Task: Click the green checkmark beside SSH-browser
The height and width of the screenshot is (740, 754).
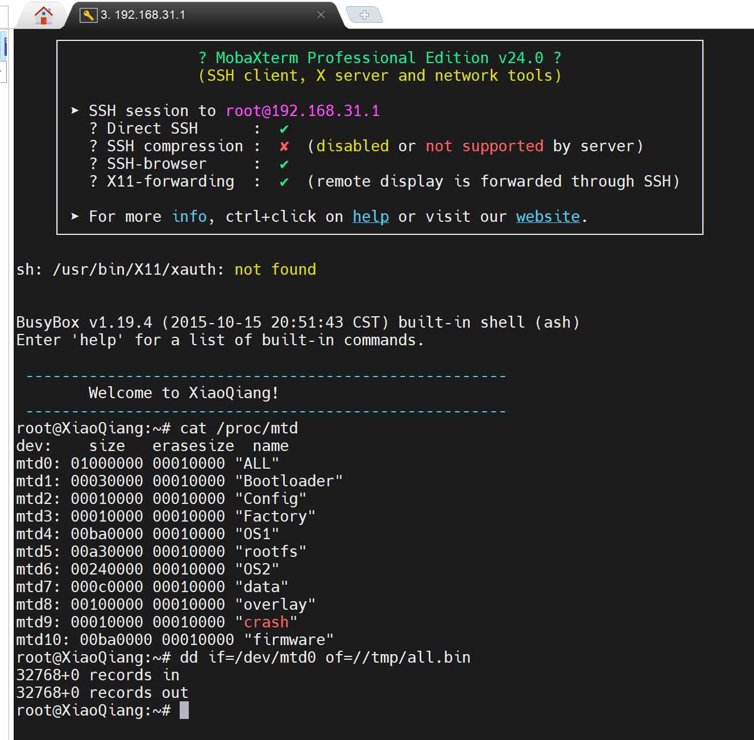Action: pyautogui.click(x=284, y=164)
